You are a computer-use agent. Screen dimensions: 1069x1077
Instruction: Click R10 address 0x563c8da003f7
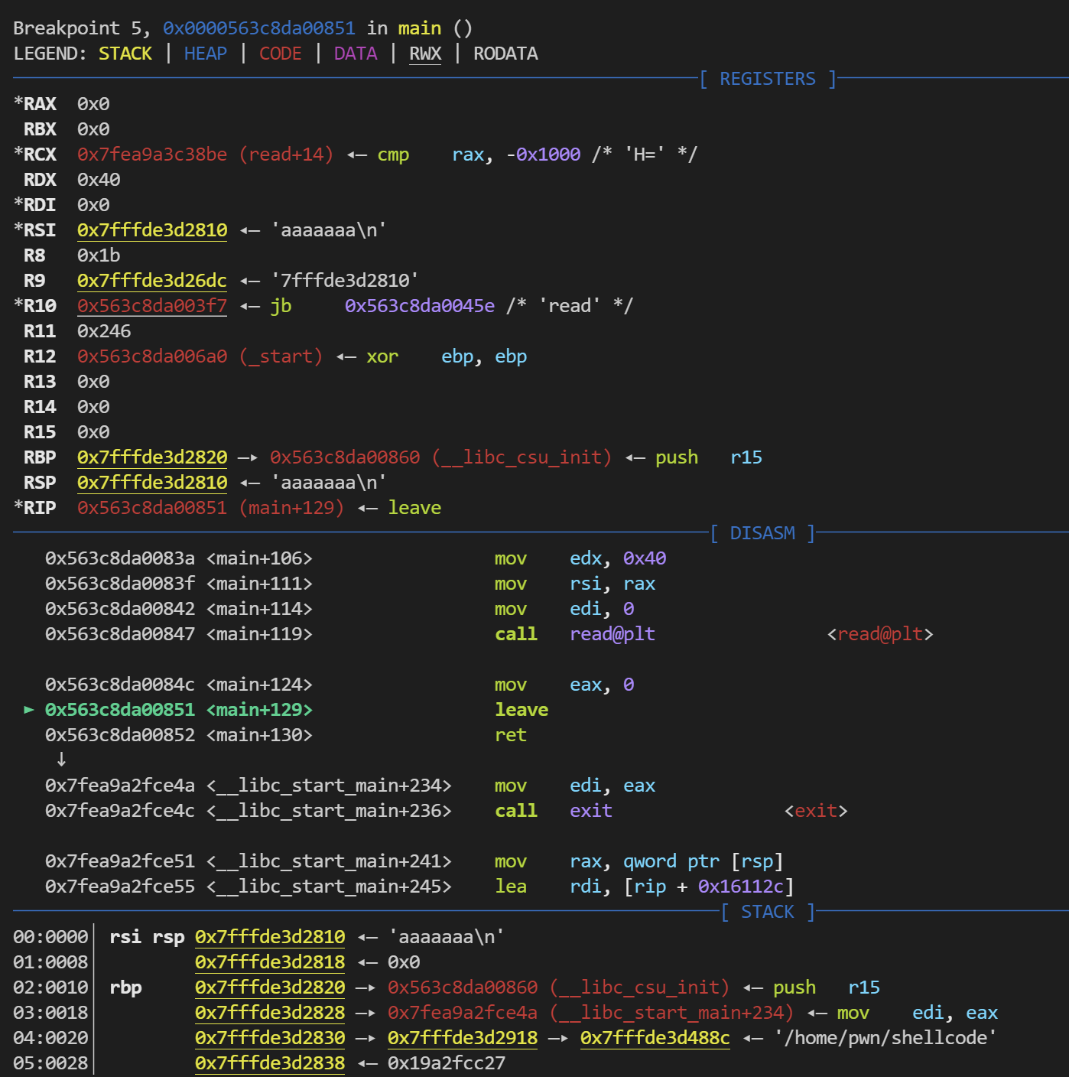tap(152, 306)
